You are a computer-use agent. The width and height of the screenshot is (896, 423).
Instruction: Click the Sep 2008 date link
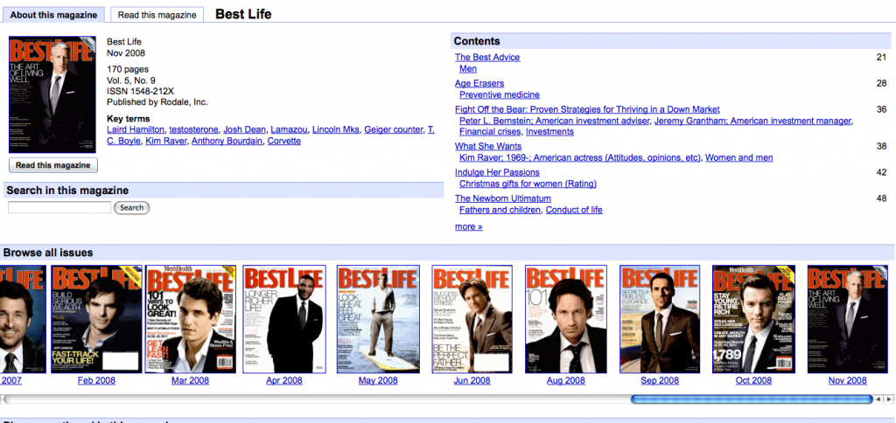pyautogui.click(x=660, y=381)
